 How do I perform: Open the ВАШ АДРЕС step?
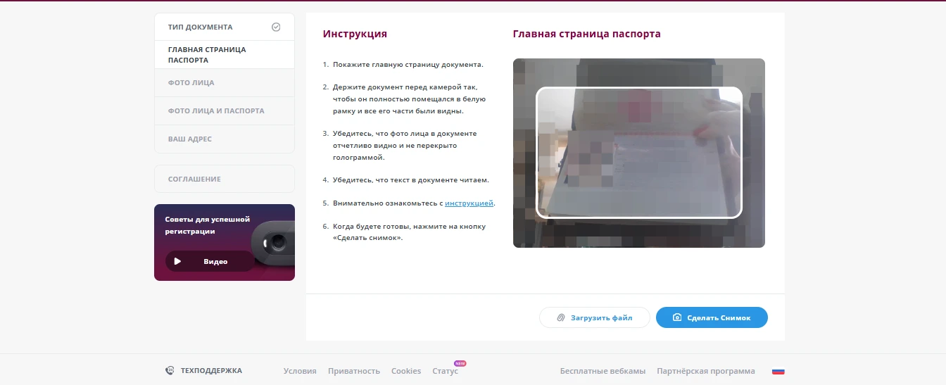[x=190, y=139]
